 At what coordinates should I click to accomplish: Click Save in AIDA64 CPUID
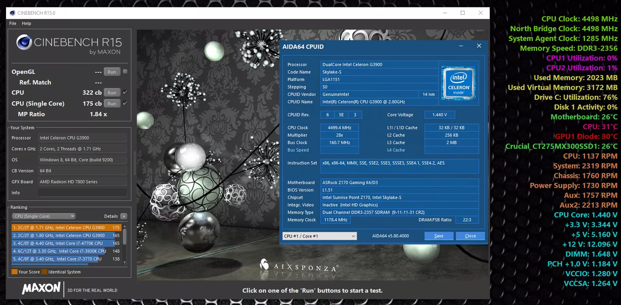(439, 236)
